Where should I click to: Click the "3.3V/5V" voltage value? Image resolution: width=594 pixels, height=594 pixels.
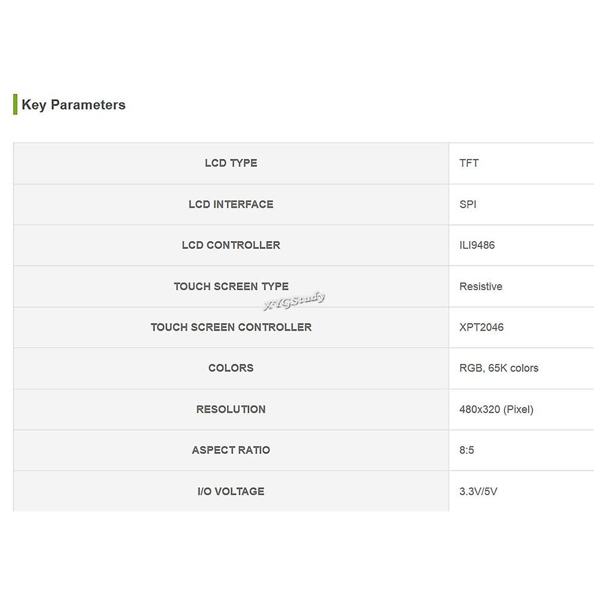pos(478,492)
